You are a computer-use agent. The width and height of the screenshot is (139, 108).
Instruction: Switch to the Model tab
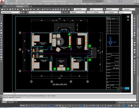(4, 102)
